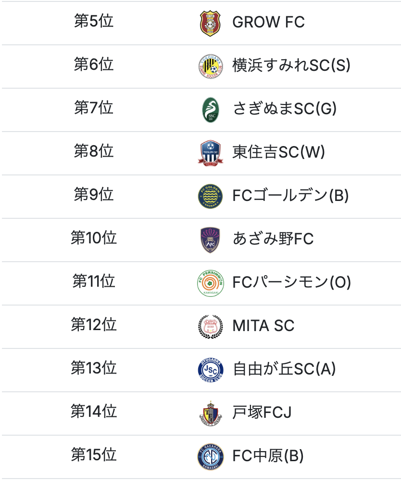
Task: Select the MITA SC team name
Action: (263, 326)
